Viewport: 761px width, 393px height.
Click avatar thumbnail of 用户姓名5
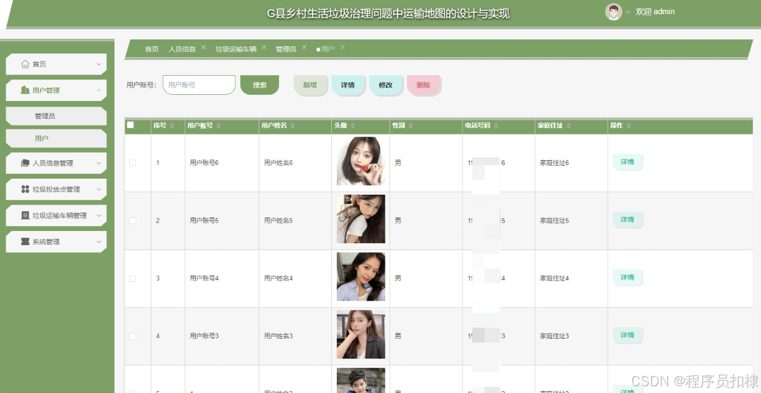point(361,219)
